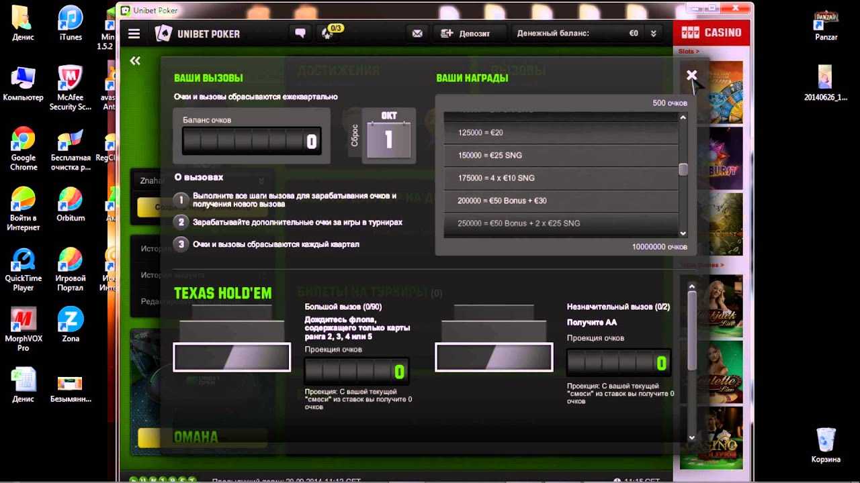Click the rewards list scroll-down arrow
The height and width of the screenshot is (483, 860).
click(x=683, y=233)
